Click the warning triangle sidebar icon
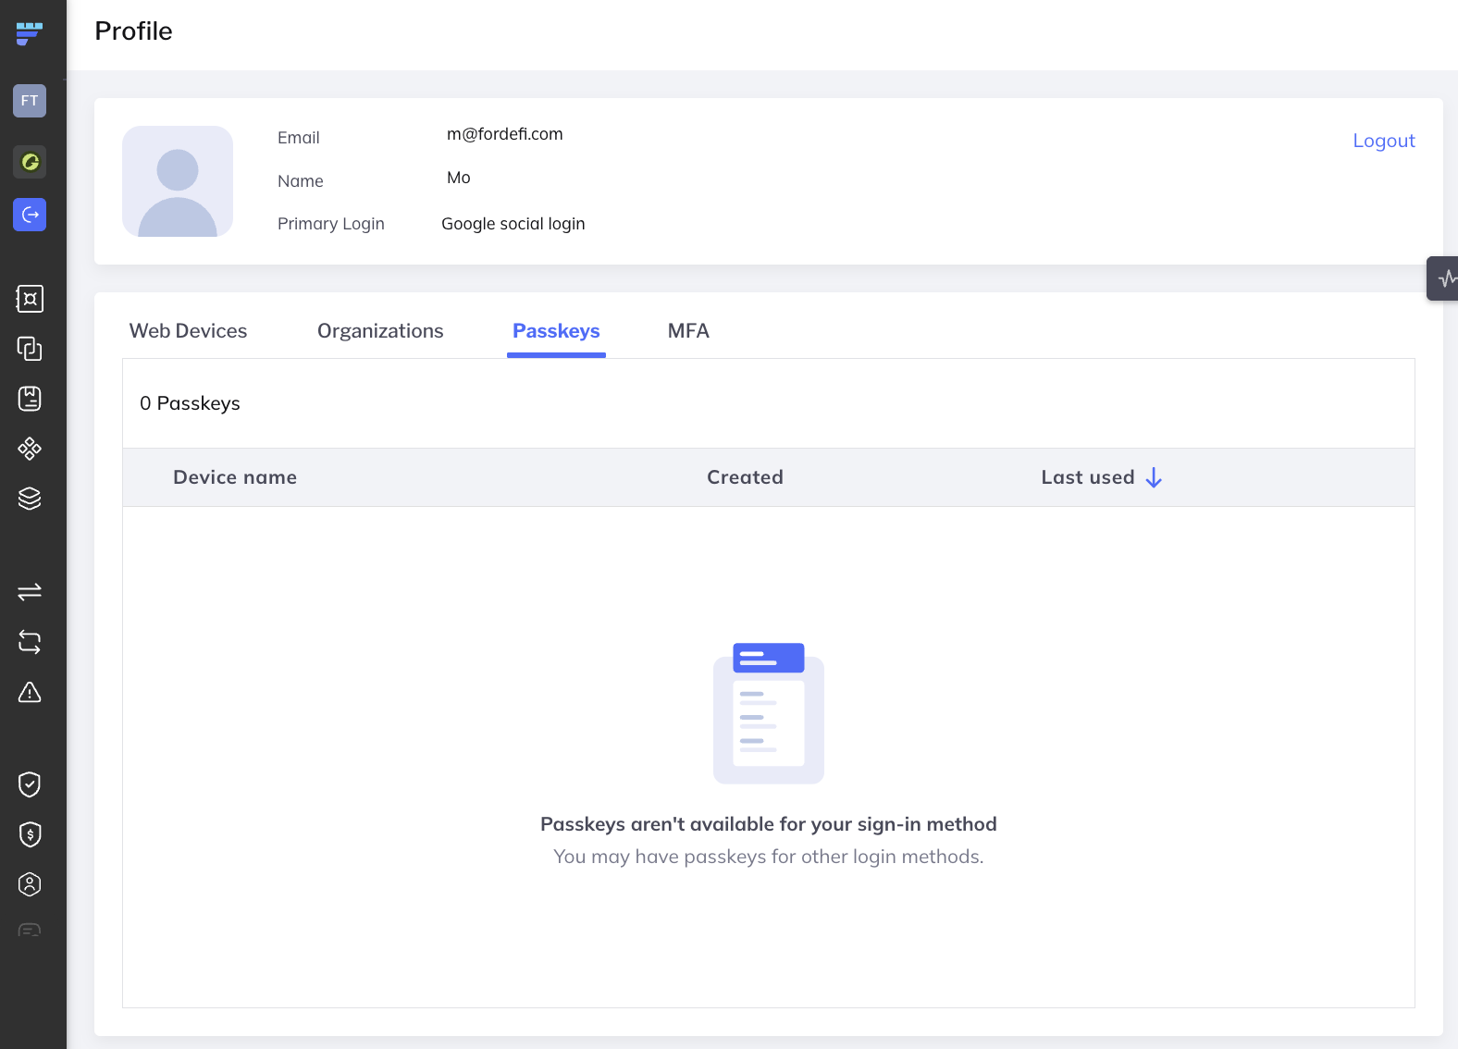The image size is (1458, 1049). tap(30, 692)
